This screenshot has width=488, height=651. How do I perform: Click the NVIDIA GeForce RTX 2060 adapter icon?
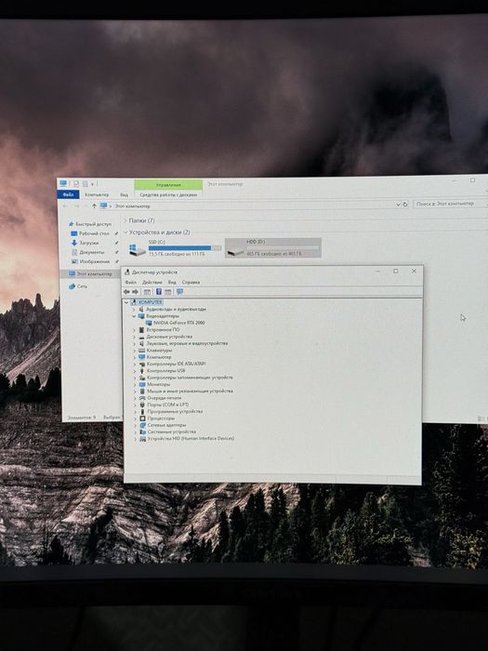click(x=149, y=323)
